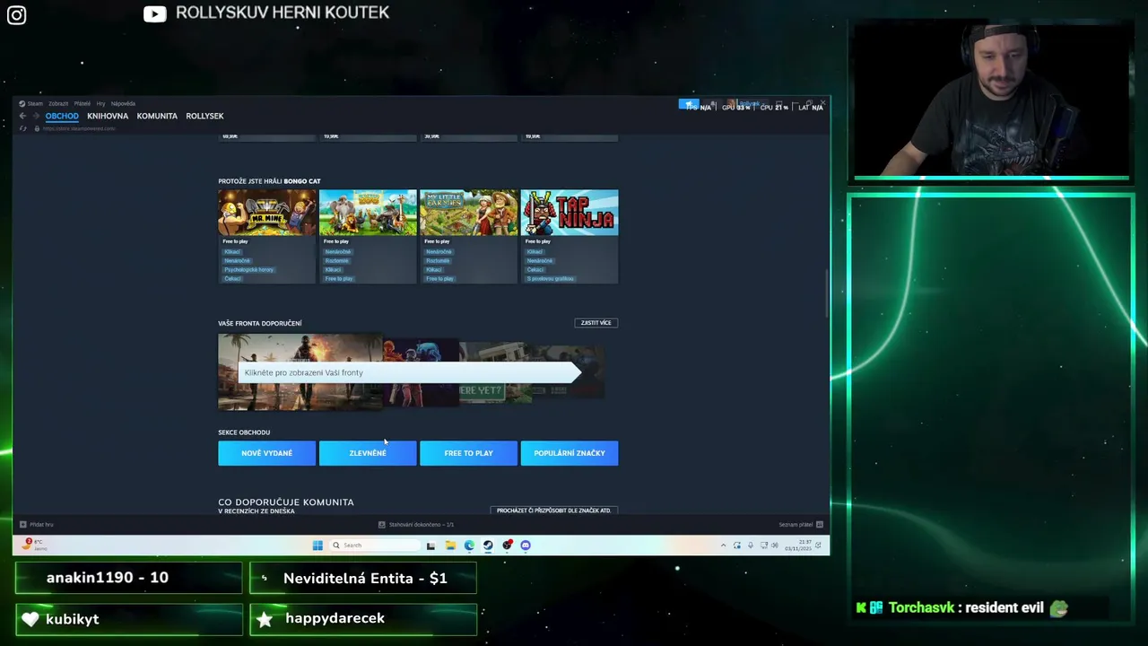Image resolution: width=1148 pixels, height=646 pixels.
Task: Open Populární značky store section
Action: click(x=570, y=453)
